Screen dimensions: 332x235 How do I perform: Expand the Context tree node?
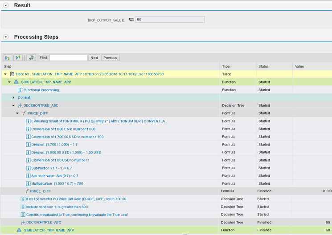point(13,97)
